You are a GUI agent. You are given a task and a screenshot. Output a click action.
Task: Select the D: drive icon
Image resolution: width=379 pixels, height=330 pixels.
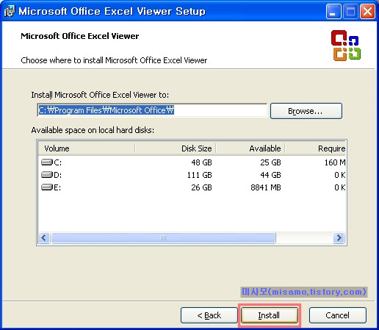click(47, 175)
